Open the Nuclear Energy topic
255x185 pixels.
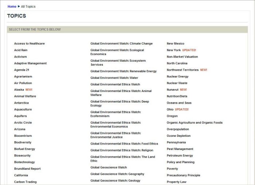(x=178, y=77)
